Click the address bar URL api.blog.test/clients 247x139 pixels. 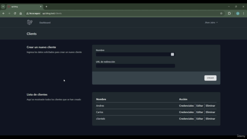click(x=52, y=14)
